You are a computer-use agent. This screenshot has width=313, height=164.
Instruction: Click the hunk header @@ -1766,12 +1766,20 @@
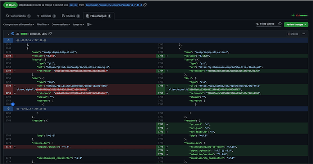[x=31, y=109]
